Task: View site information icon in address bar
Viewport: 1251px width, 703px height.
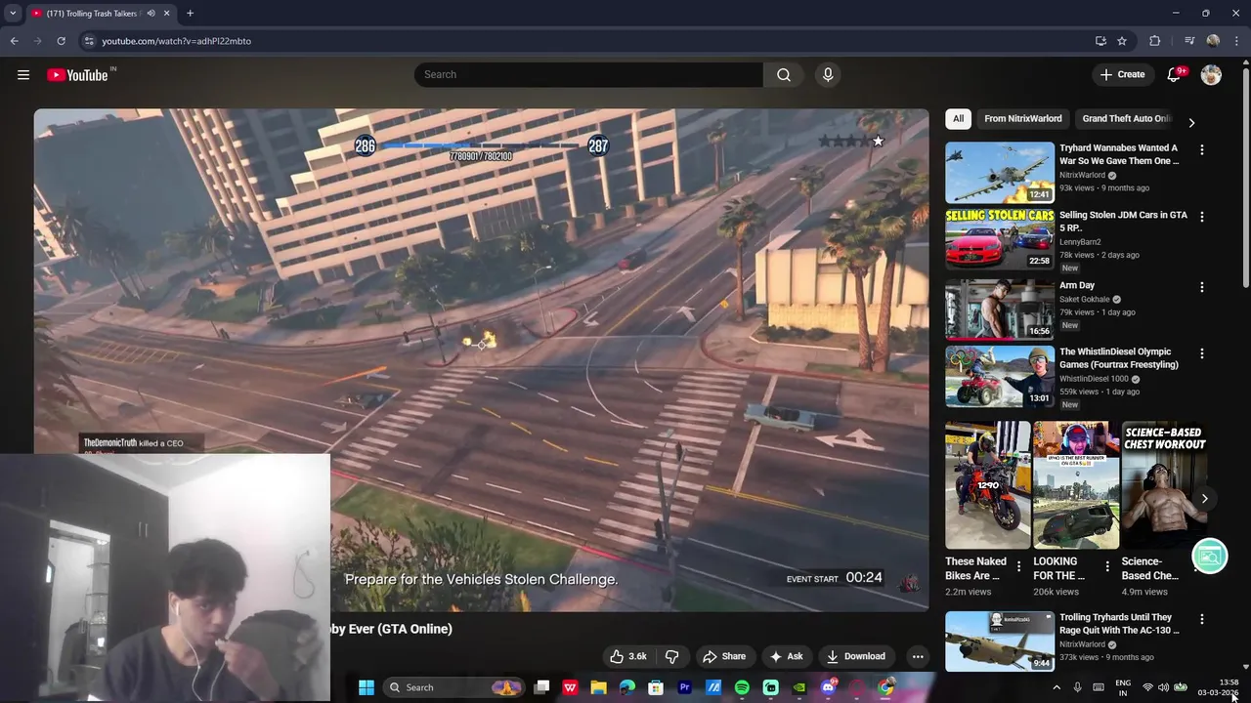Action: 89,41
